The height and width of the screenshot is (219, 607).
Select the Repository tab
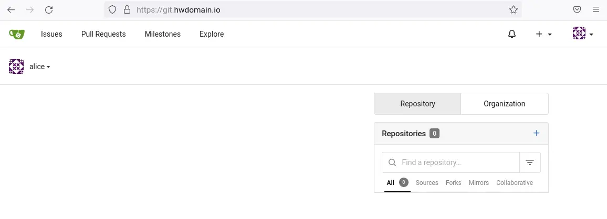tap(417, 104)
